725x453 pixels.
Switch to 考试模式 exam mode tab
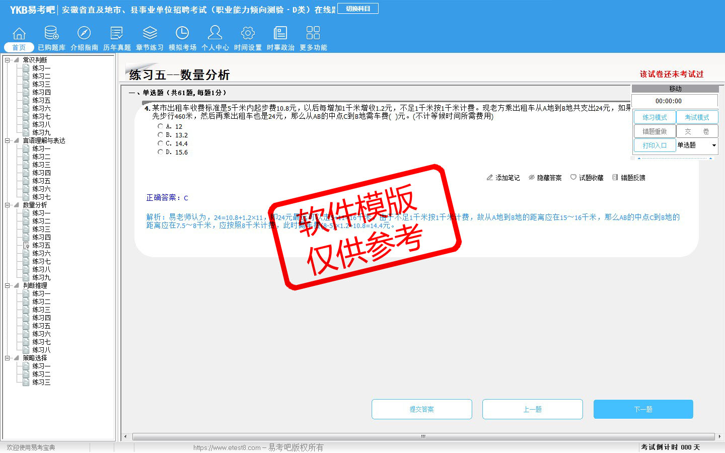point(697,117)
